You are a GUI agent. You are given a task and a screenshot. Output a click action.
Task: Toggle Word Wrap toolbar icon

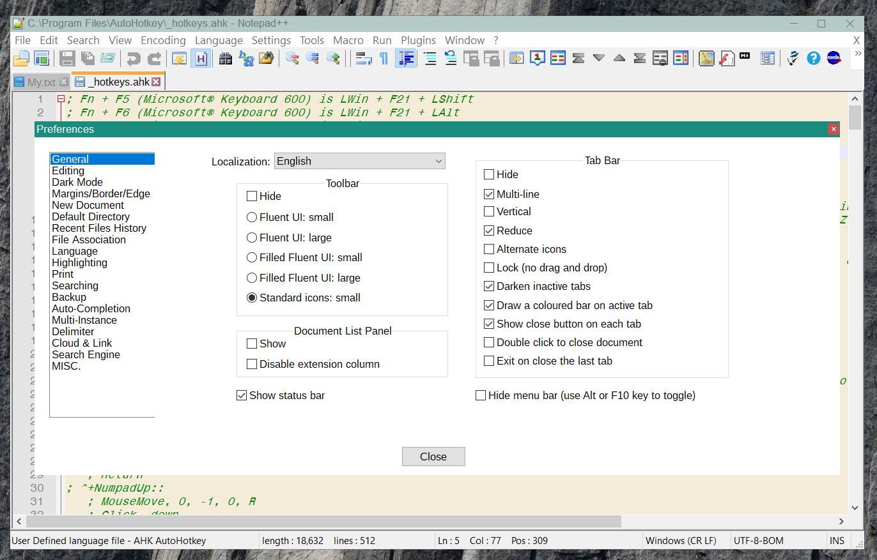[x=364, y=59]
